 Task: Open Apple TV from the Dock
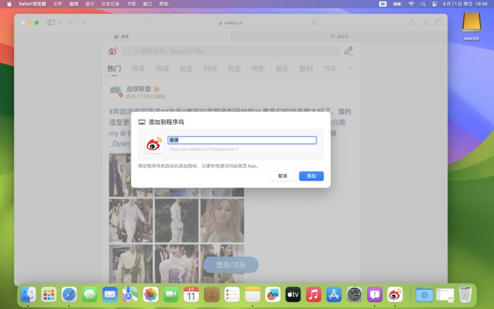tap(293, 294)
